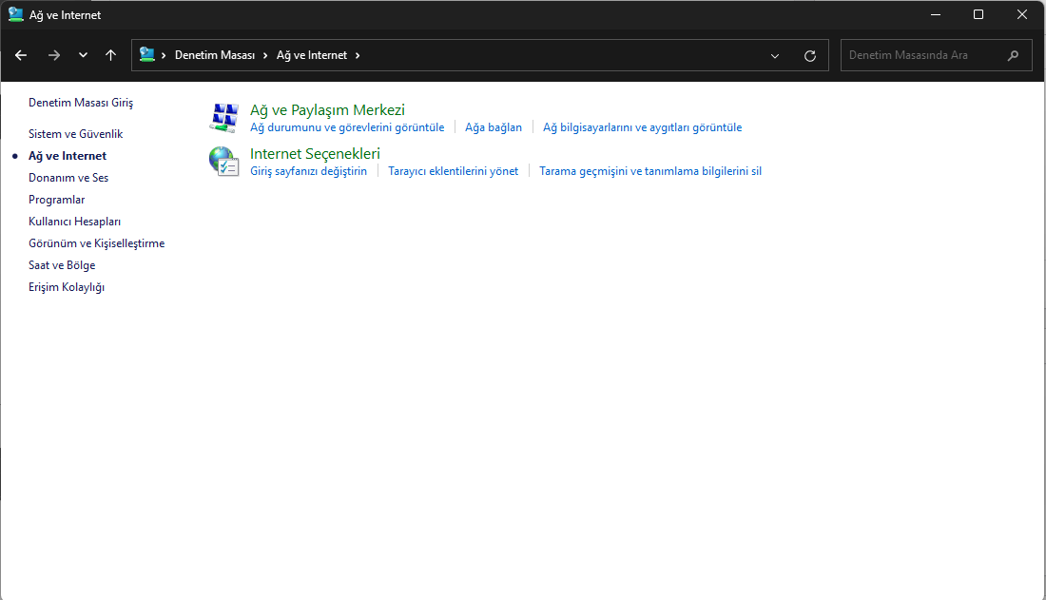Open Görünüm ve Kişiselleştirme category
The image size is (1046, 600).
(x=97, y=243)
